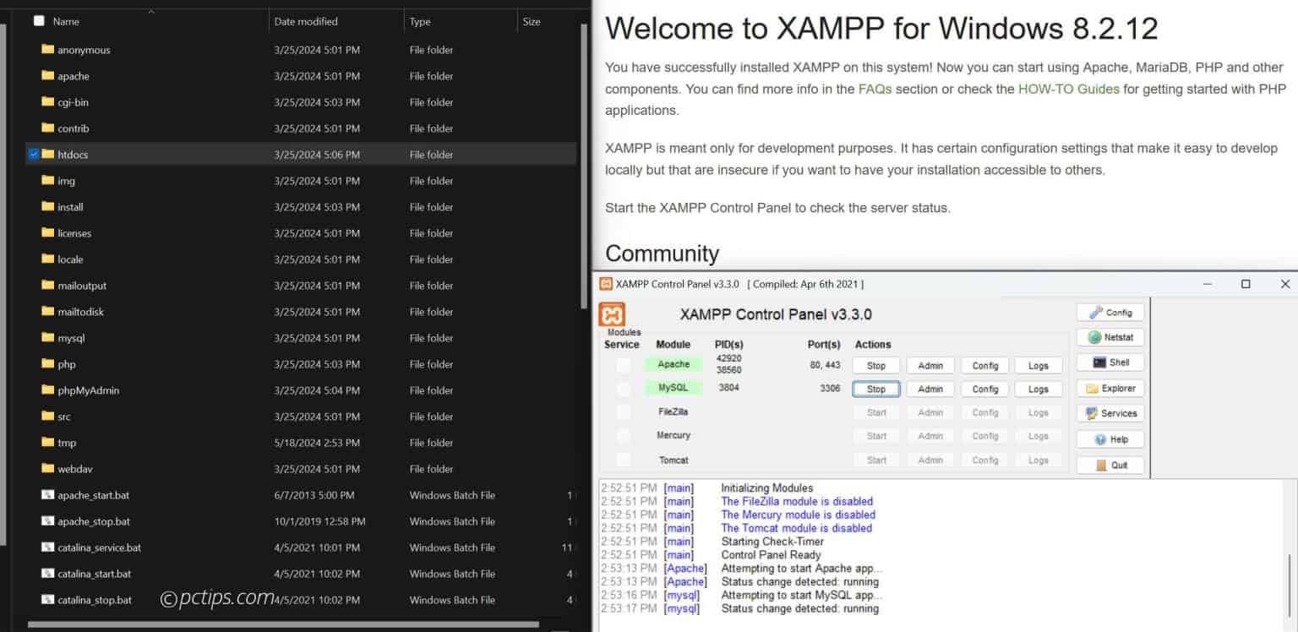The height and width of the screenshot is (632, 1298).
Task: Open the MySQL Admin page
Action: (930, 390)
